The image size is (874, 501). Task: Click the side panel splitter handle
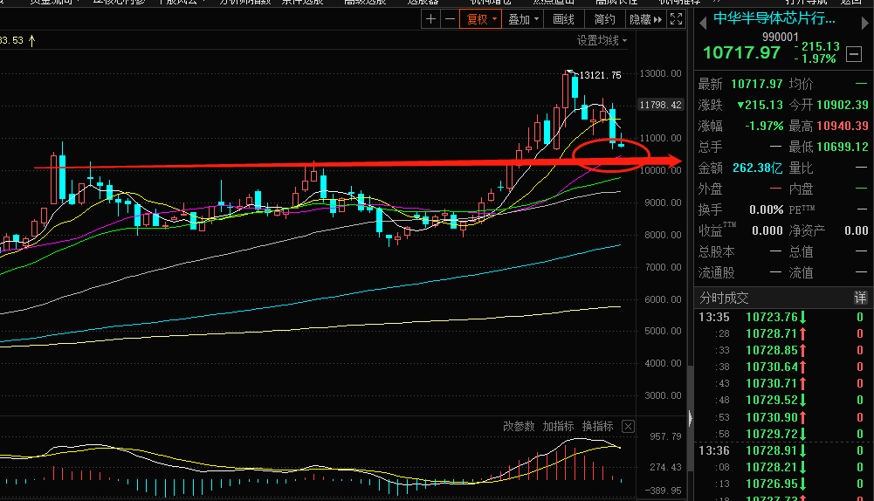tap(690, 418)
